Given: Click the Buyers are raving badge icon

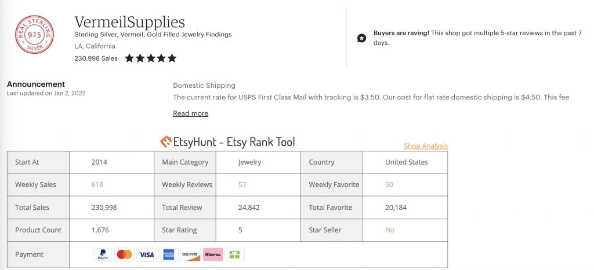Looking at the screenshot, I should point(362,38).
